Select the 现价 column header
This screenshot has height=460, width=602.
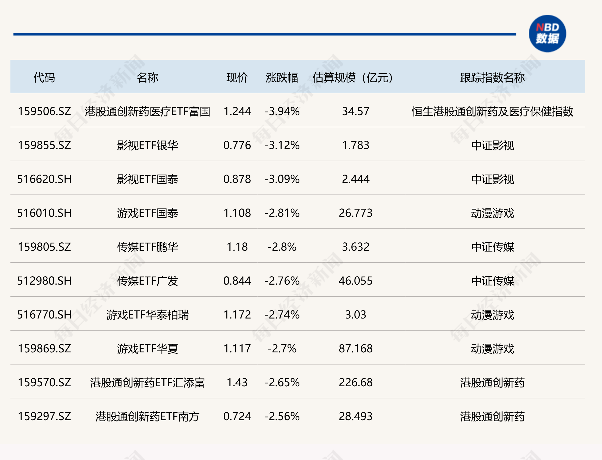coord(237,78)
